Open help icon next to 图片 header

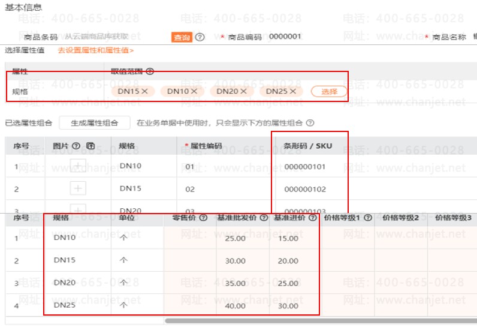point(76,146)
